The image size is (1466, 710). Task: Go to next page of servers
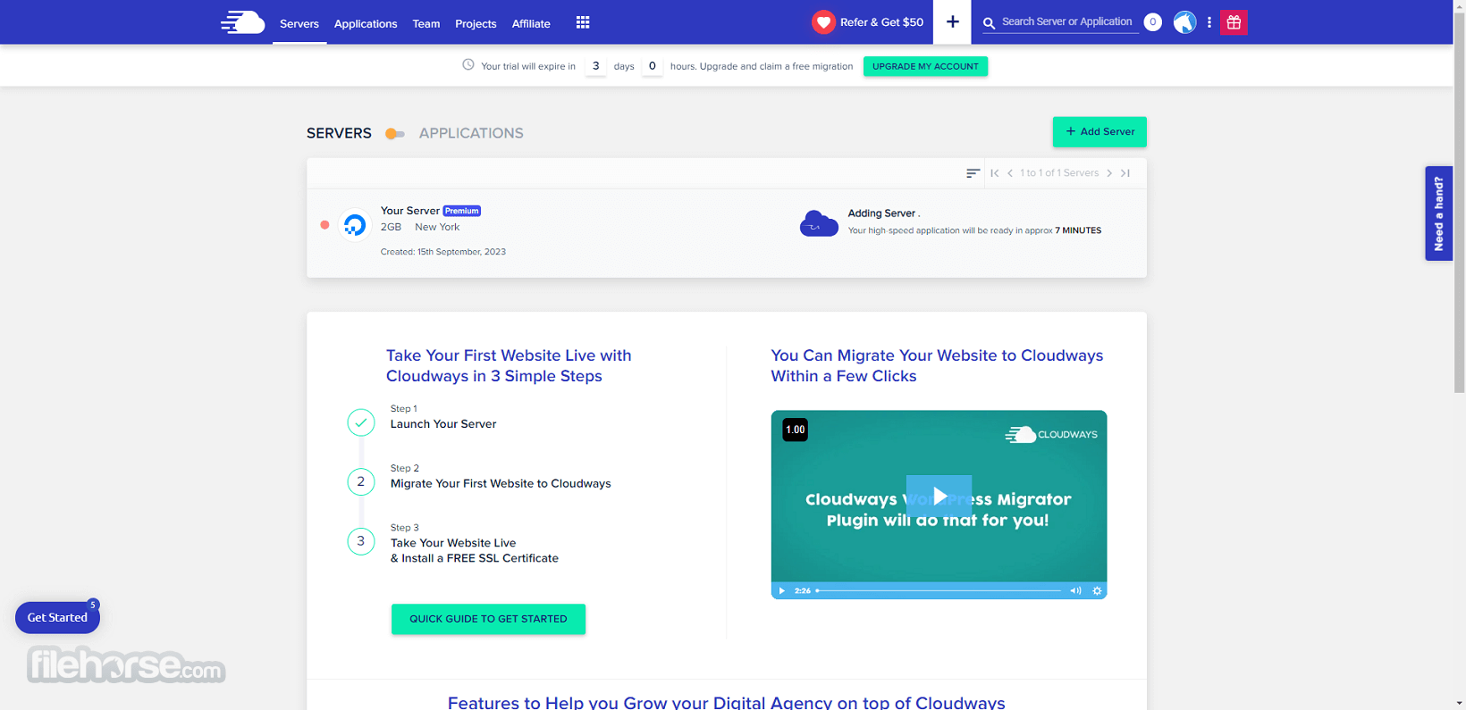click(1109, 173)
